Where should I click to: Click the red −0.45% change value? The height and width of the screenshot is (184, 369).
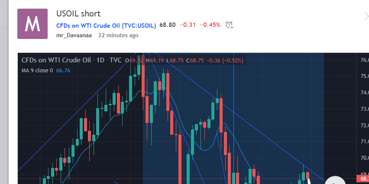click(210, 25)
